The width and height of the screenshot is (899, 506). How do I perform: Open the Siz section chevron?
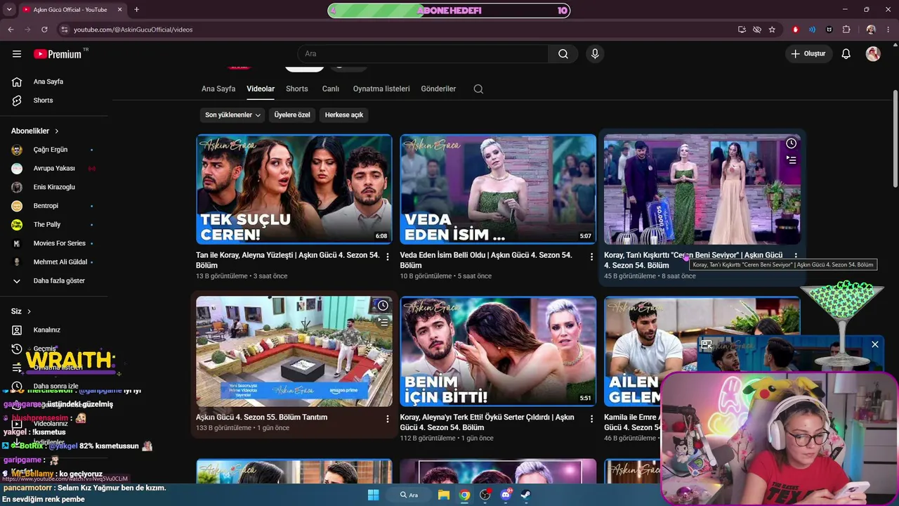coord(29,311)
